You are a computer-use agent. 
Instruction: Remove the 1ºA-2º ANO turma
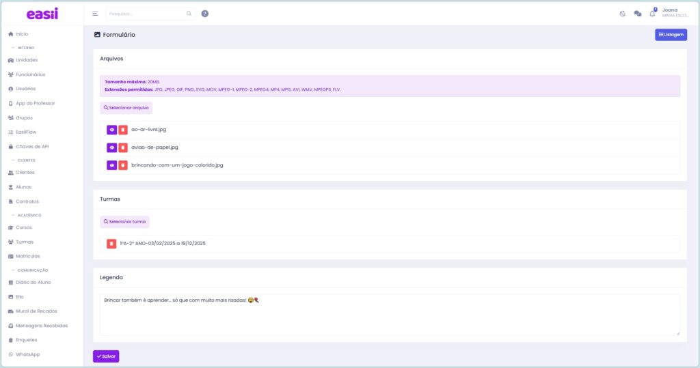pos(111,244)
